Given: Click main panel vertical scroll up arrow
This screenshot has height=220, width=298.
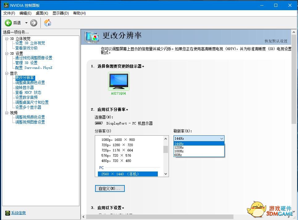Looking at the screenshot, I should [294, 32].
